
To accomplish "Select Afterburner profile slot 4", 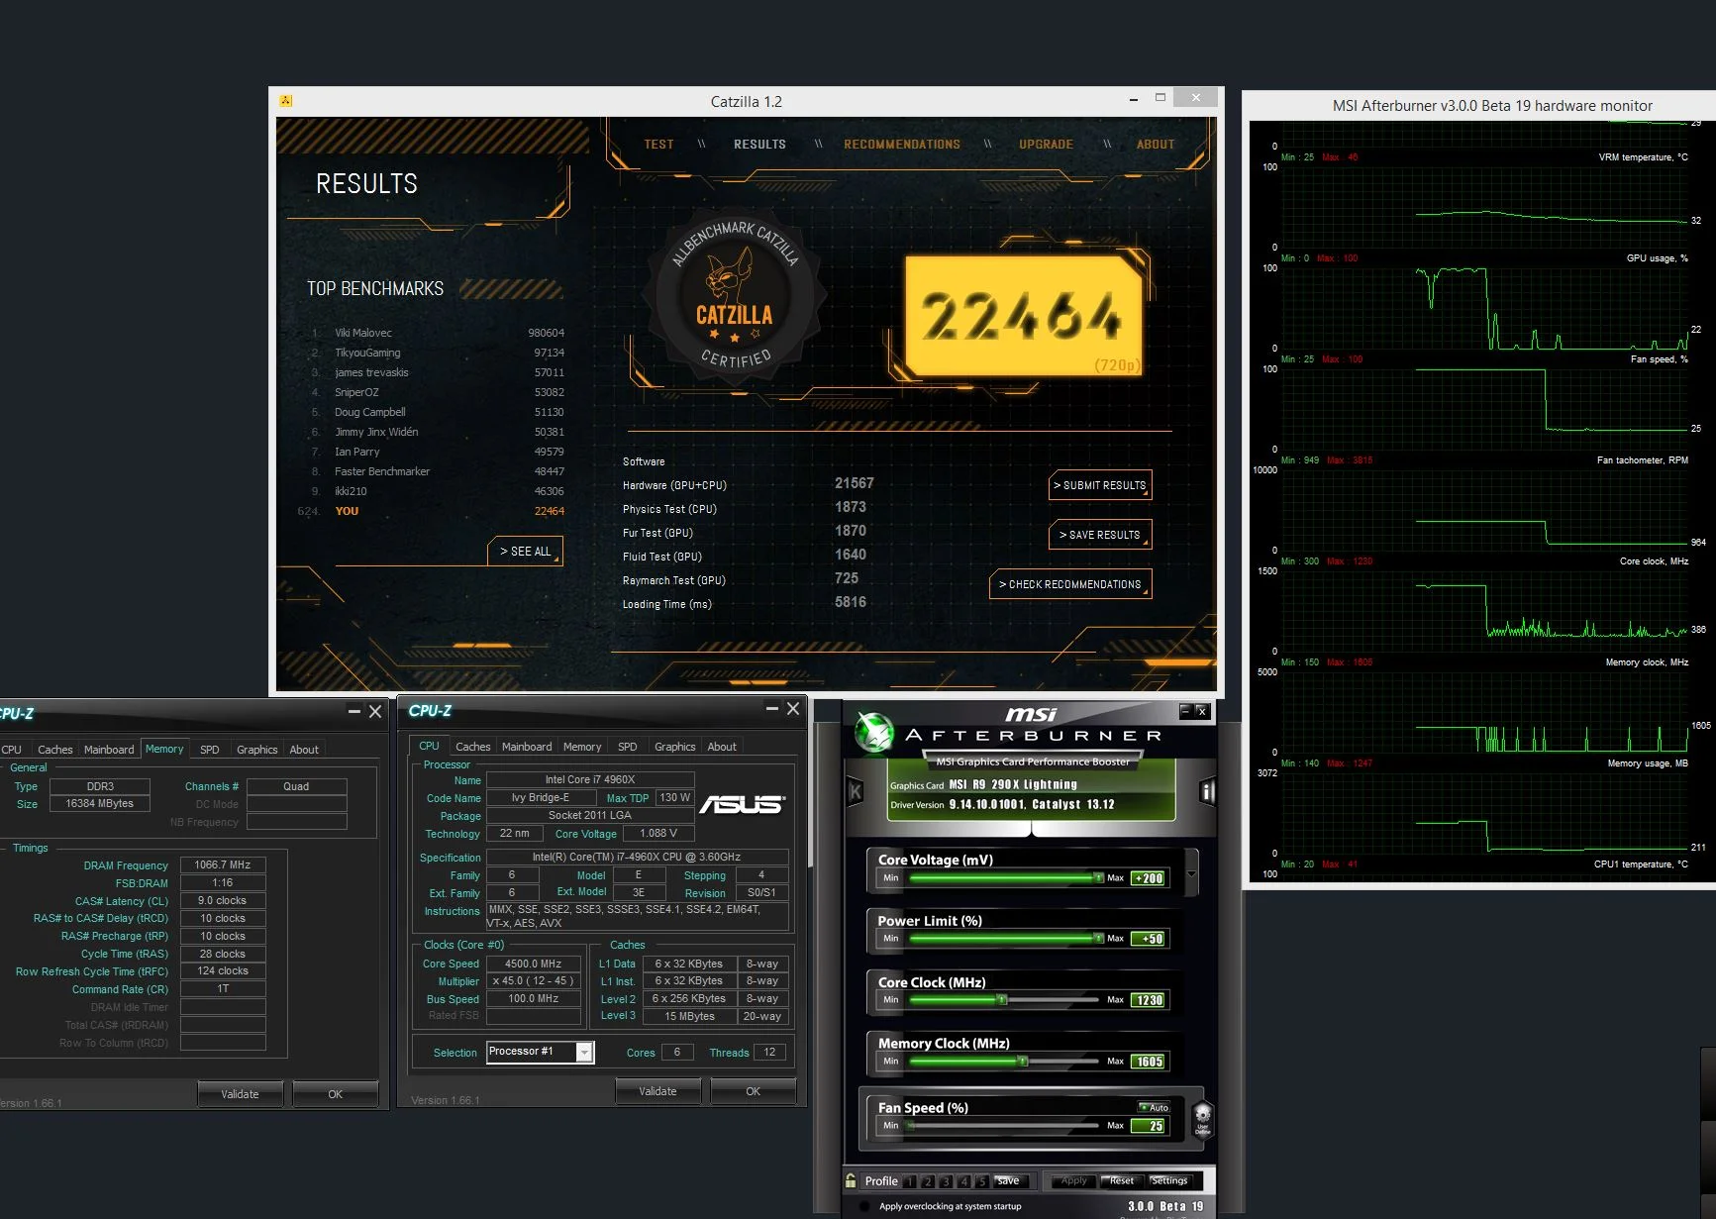I will pos(963,1181).
